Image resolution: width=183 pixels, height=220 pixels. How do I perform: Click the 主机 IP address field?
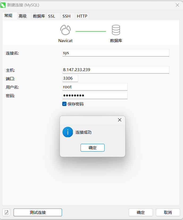click(116, 70)
